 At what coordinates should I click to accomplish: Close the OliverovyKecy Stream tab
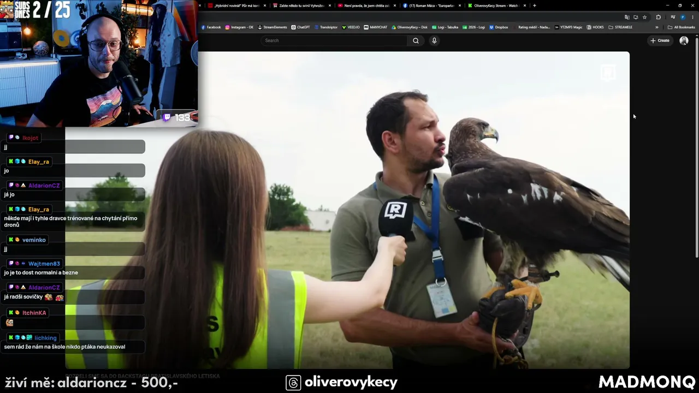click(525, 5)
